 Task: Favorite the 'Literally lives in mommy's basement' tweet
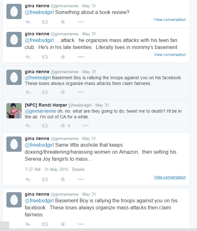point(63,57)
